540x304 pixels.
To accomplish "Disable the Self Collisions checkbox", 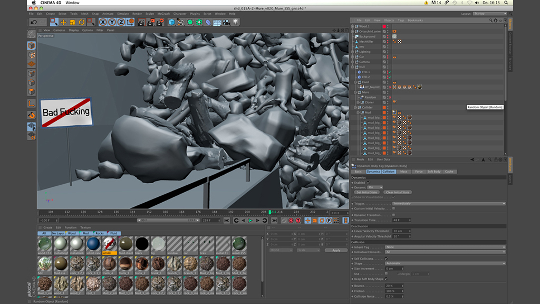I will tap(387, 259).
